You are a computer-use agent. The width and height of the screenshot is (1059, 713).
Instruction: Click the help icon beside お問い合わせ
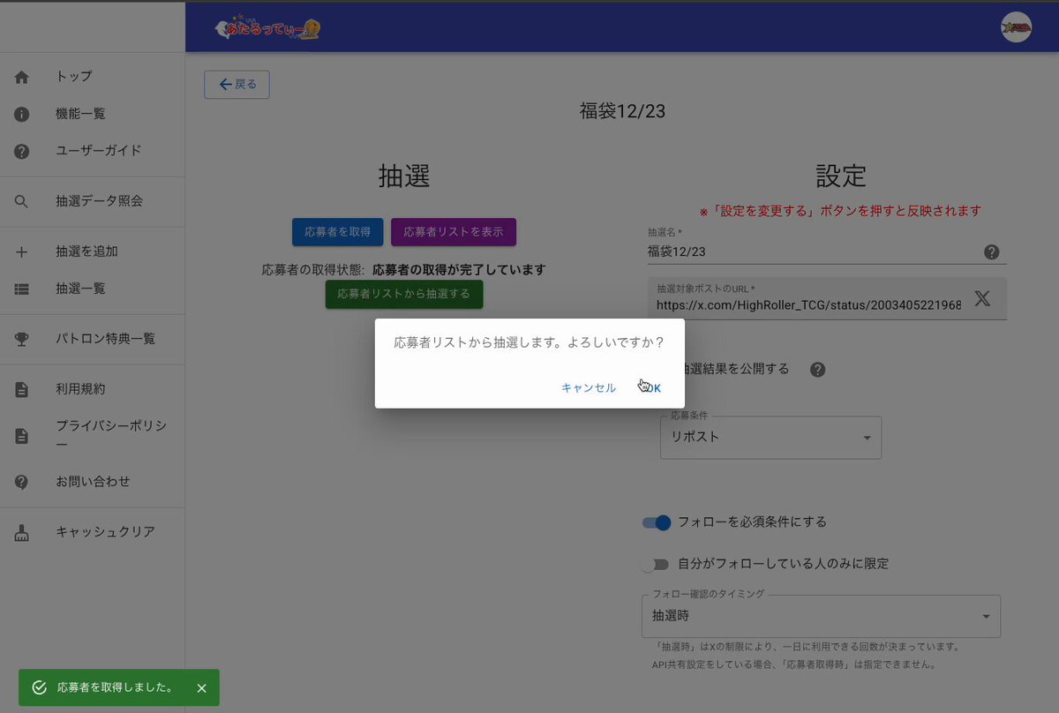(22, 482)
